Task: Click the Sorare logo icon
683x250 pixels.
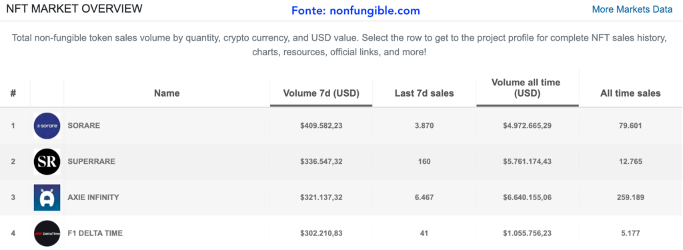Action: 47,126
